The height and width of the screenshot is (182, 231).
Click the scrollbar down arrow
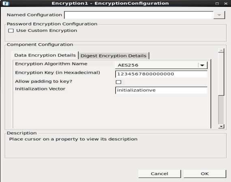[221, 126]
